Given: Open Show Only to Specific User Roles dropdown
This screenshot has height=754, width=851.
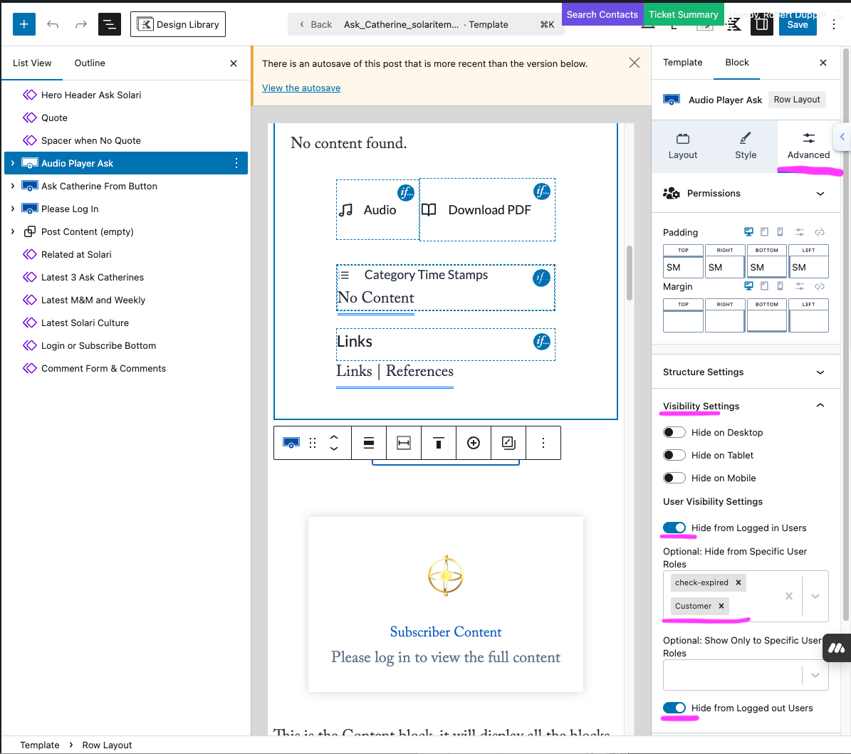Looking at the screenshot, I should click(815, 676).
